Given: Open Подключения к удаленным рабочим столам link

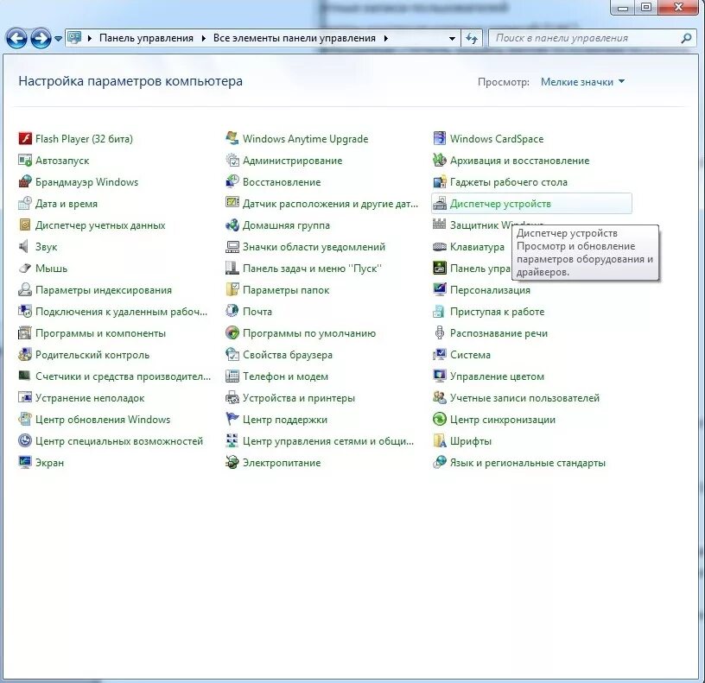Looking at the screenshot, I should [122, 312].
